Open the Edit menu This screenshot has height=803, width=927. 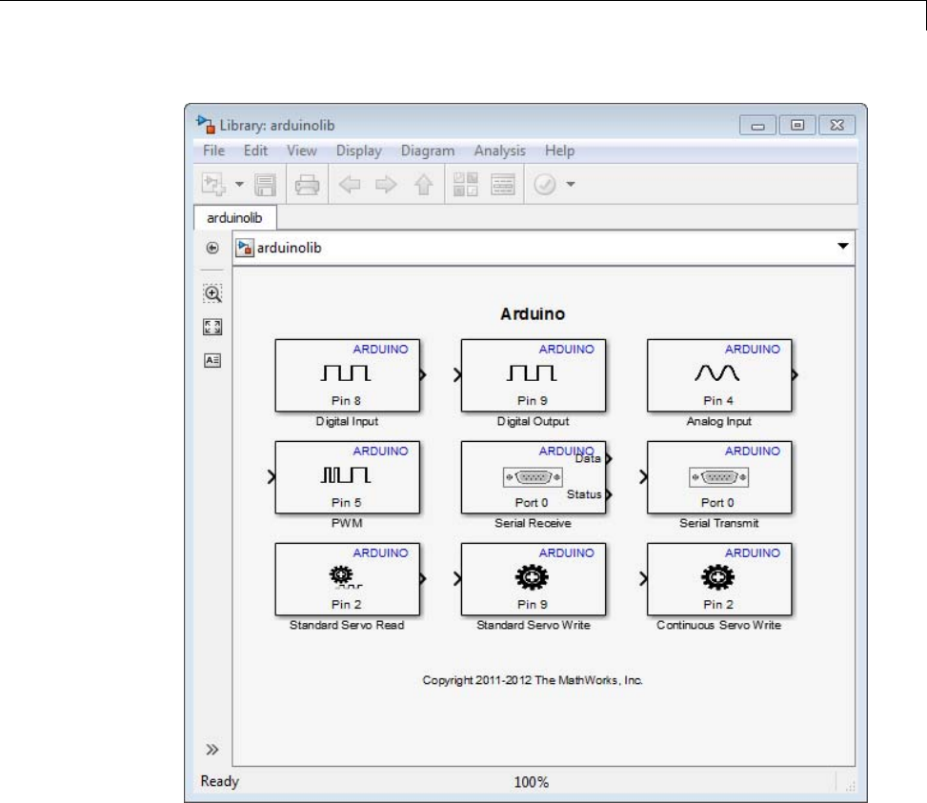coord(255,151)
